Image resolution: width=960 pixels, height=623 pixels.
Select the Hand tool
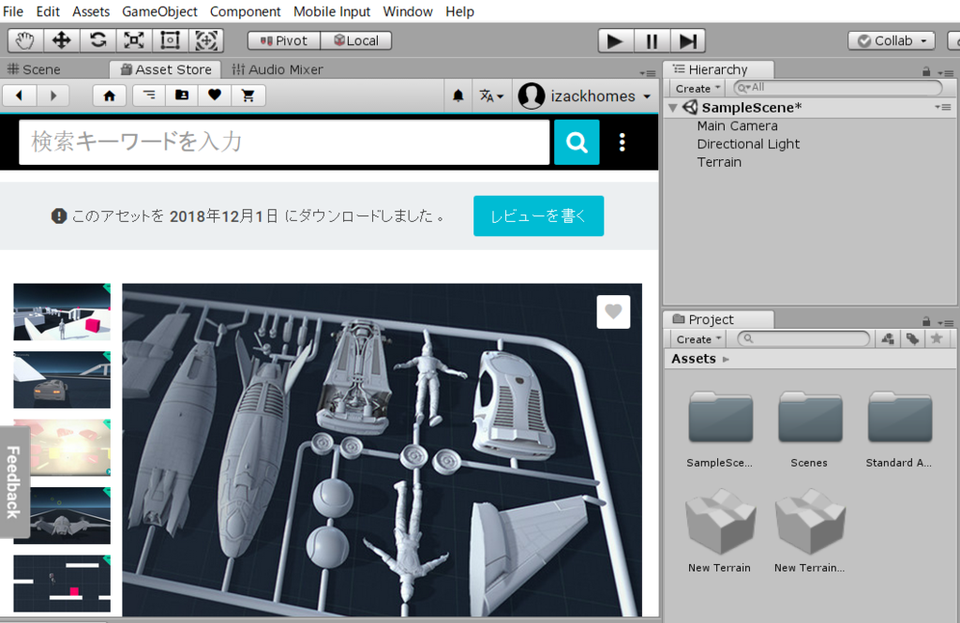25,41
